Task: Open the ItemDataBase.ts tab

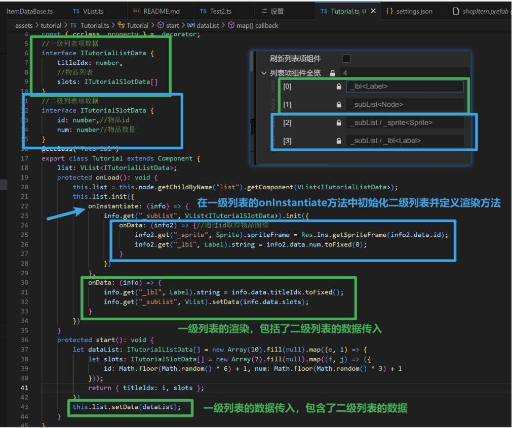Action: (30, 12)
